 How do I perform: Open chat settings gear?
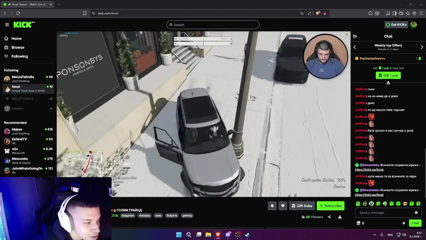404,223
